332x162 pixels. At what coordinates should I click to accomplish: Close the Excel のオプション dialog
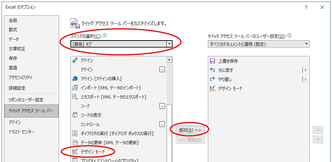[x=322, y=7]
